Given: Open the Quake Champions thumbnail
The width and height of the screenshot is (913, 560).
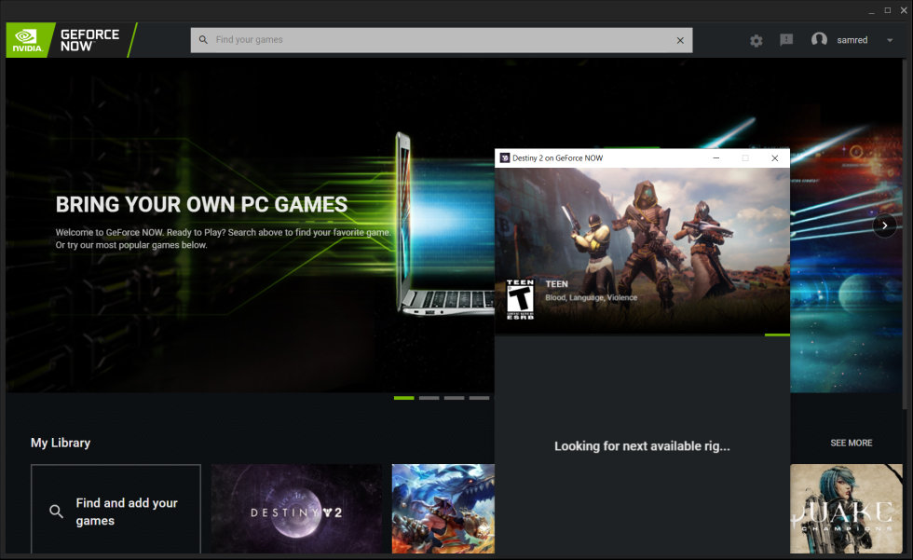Looking at the screenshot, I should point(846,509).
